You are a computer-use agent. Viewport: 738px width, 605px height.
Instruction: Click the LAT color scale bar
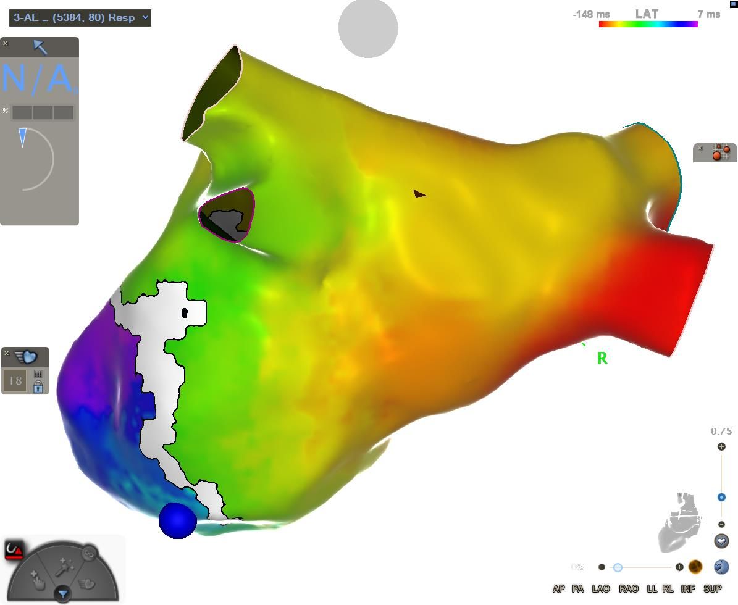[x=648, y=24]
